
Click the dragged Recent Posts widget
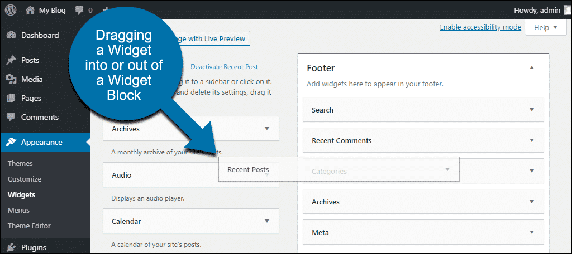(x=339, y=169)
